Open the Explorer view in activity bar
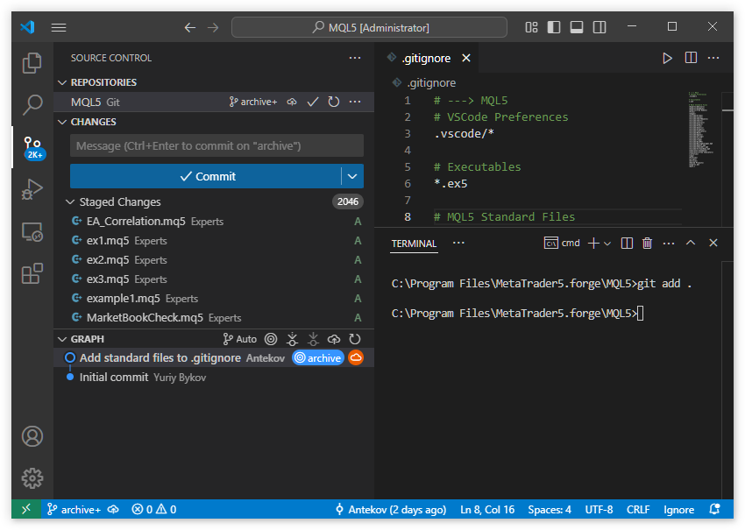 (x=32, y=63)
